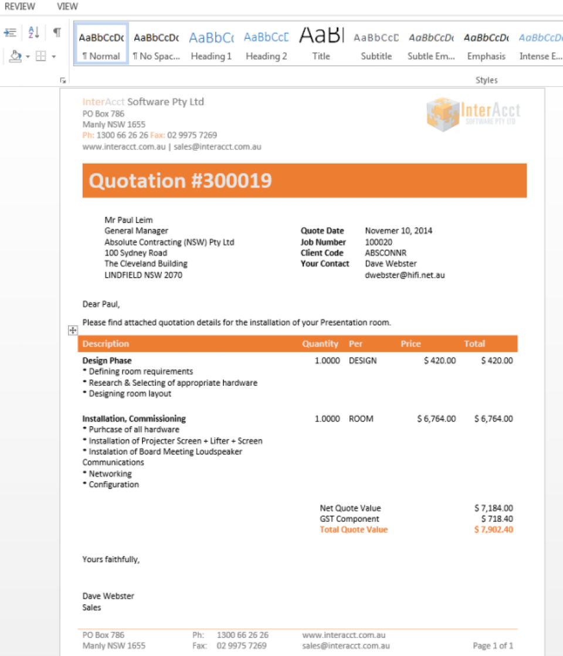
Task: Click the table move handle icon
Action: pos(72,331)
